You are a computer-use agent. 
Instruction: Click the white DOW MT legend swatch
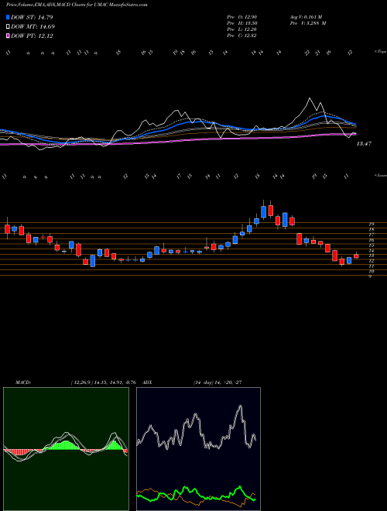(8, 27)
